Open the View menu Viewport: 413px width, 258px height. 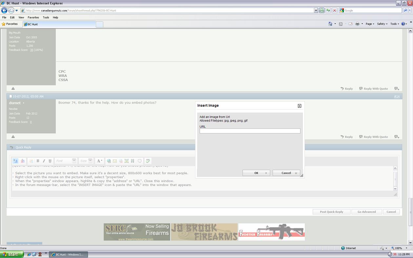pyautogui.click(x=21, y=17)
